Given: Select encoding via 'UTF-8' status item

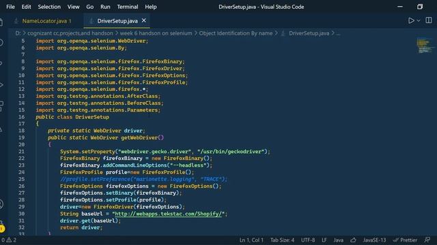Looking at the screenshot, I should pos(308,240).
